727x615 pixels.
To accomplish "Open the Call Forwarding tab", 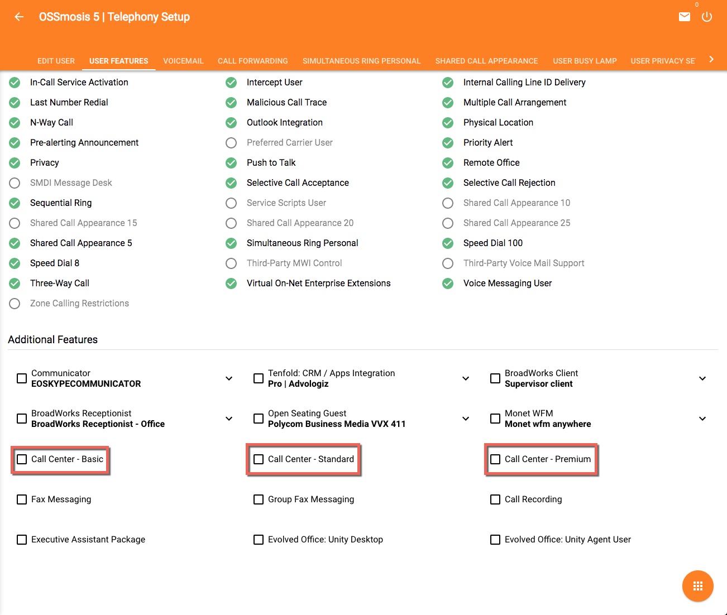I will [252, 61].
